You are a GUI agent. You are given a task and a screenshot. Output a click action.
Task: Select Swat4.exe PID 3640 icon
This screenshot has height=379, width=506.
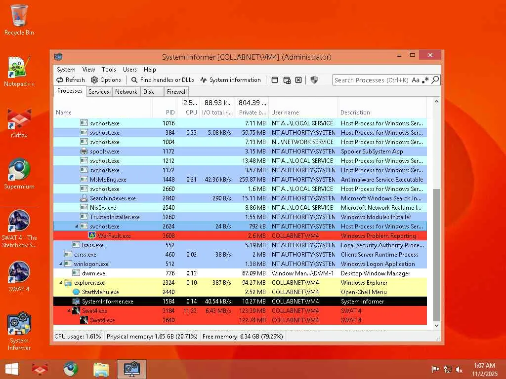[x=84, y=320]
